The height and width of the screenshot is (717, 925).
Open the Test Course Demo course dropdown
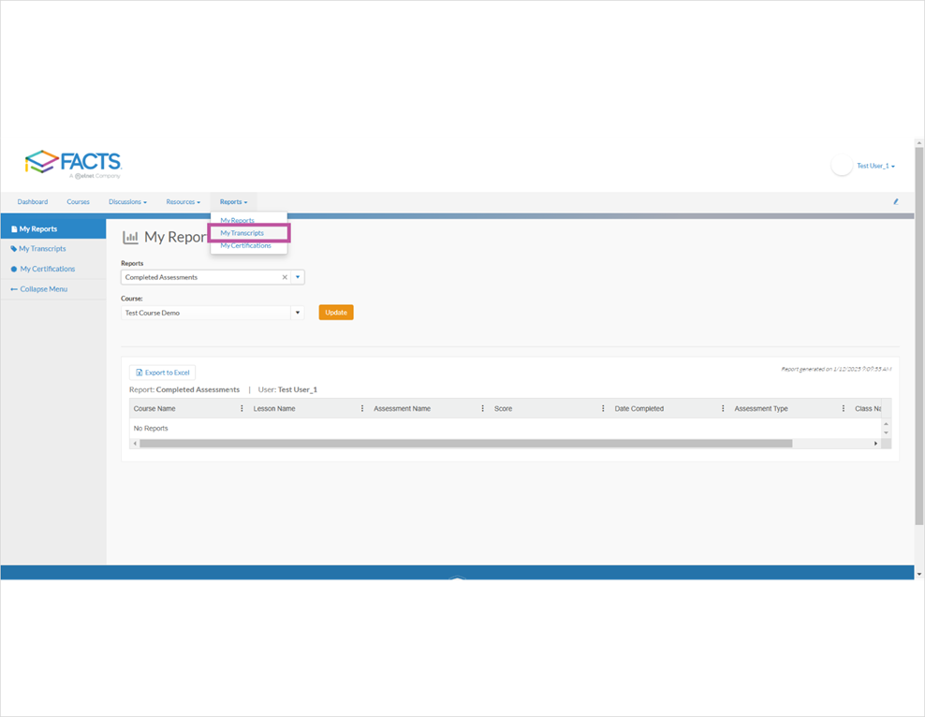point(298,312)
